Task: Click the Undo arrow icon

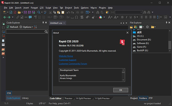Action: 68,12
